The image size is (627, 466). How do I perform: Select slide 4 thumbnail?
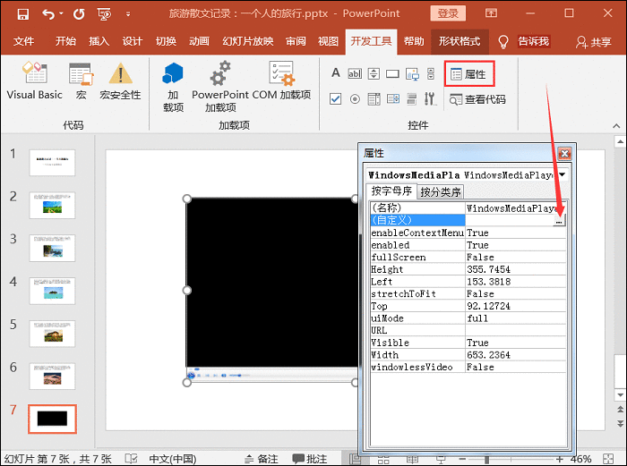[53, 291]
